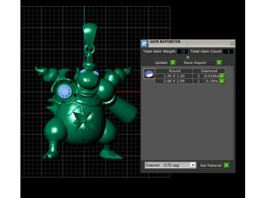This screenshot has height=198, width=265.
Task: Collapse panel with the round arrow toggle
Action: tap(188, 57)
